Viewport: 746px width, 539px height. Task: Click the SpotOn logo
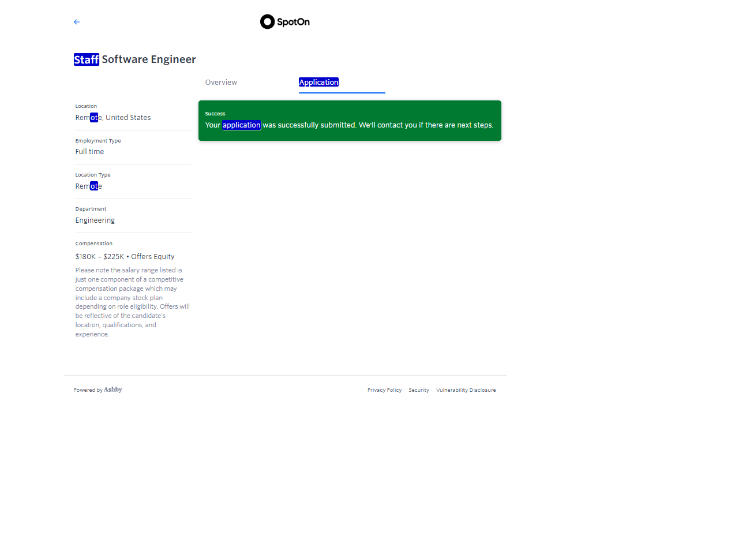285,22
